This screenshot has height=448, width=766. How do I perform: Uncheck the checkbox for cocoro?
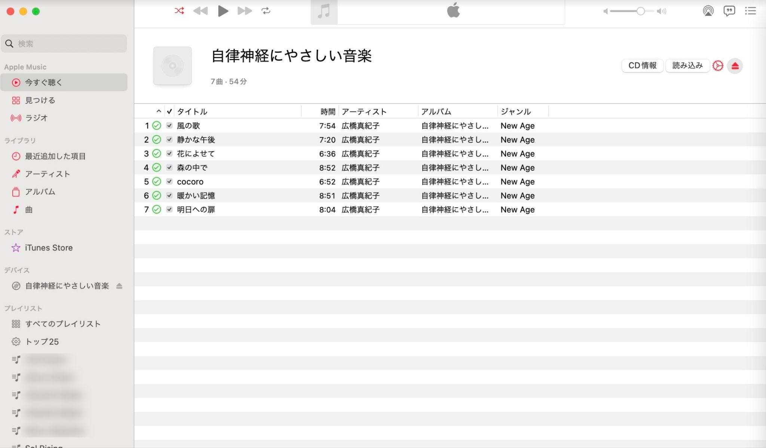[x=169, y=182]
